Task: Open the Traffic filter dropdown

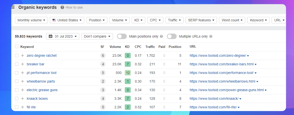Action: (174, 20)
